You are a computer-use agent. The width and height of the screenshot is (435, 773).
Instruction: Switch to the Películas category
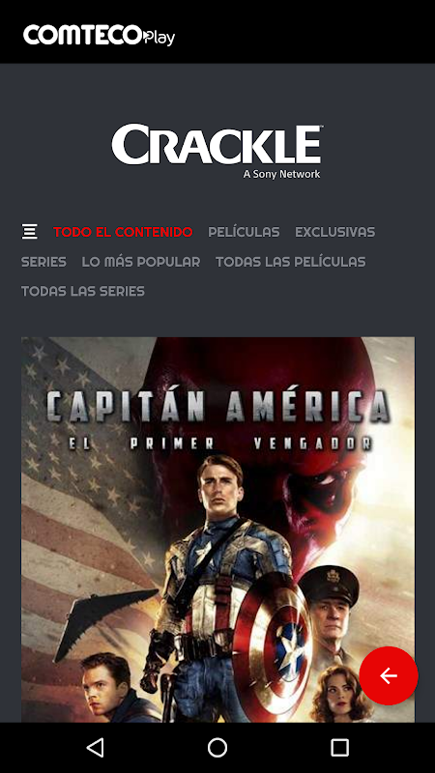[244, 232]
